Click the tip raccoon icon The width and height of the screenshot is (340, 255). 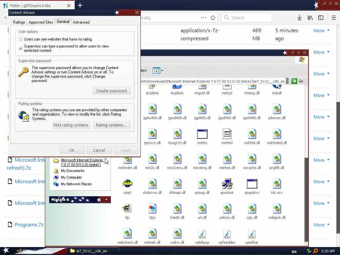pos(127,209)
